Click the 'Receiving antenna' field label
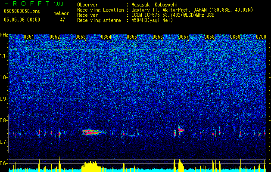Image resolution: width=271 pixels, height=172 pixels. [x=99, y=20]
